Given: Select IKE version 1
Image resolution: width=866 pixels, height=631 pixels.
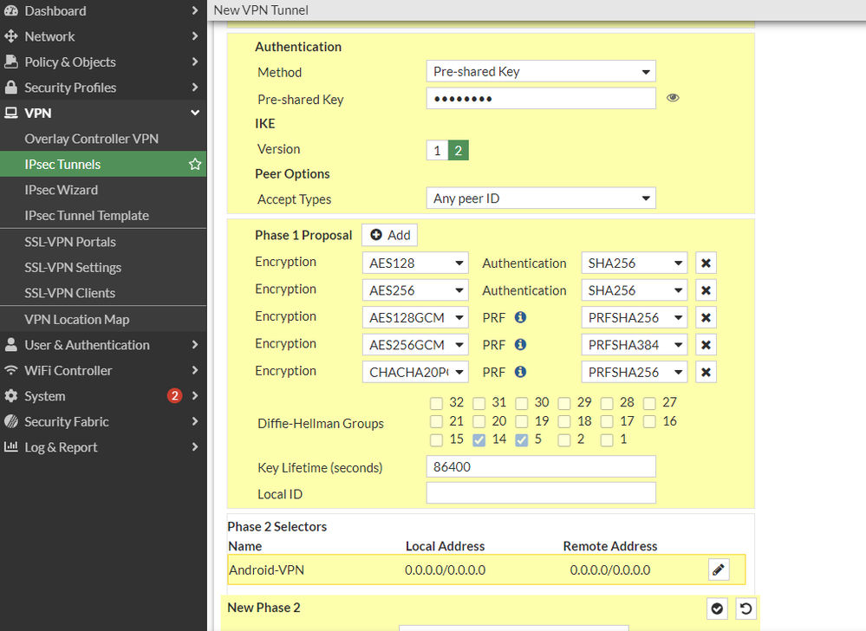Looking at the screenshot, I should (x=437, y=150).
